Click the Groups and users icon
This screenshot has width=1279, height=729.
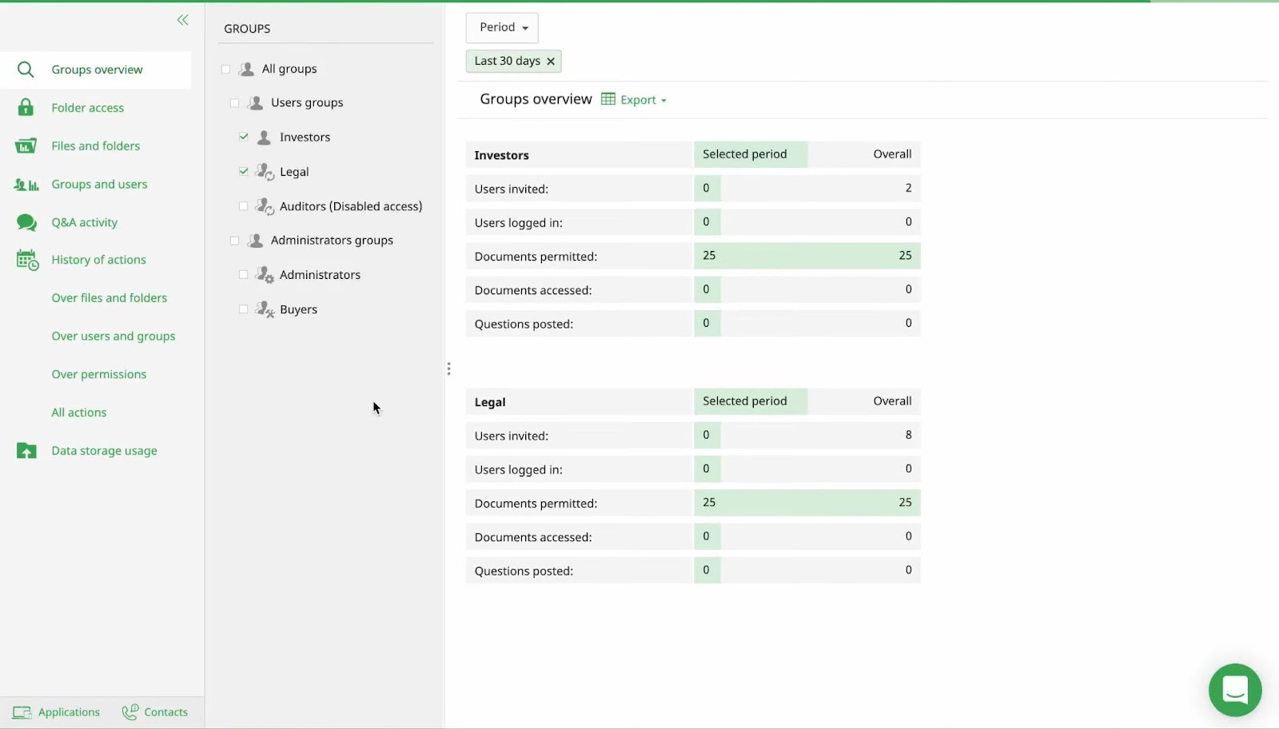pyautogui.click(x=26, y=185)
